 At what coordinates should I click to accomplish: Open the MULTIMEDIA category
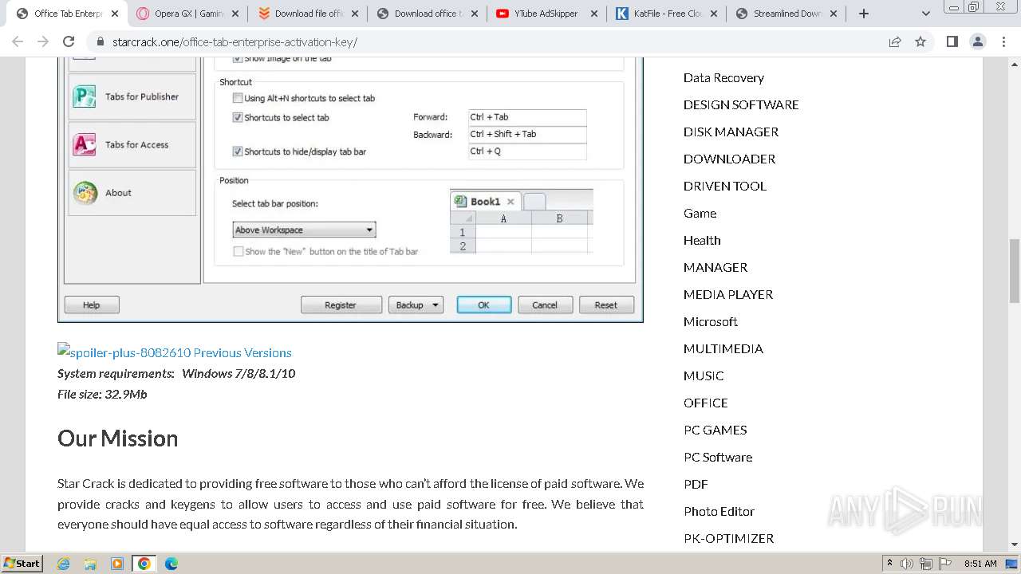pyautogui.click(x=723, y=348)
